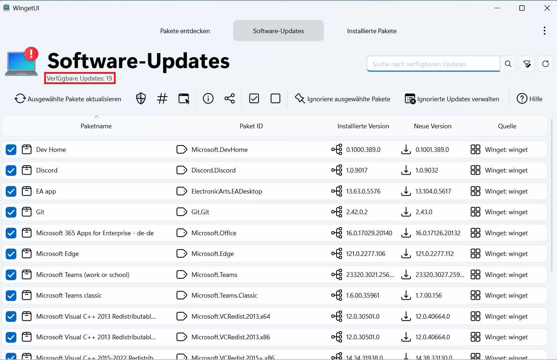Click the Software-Updates laptop warning icon
The width and height of the screenshot is (557, 360).
coord(22,62)
